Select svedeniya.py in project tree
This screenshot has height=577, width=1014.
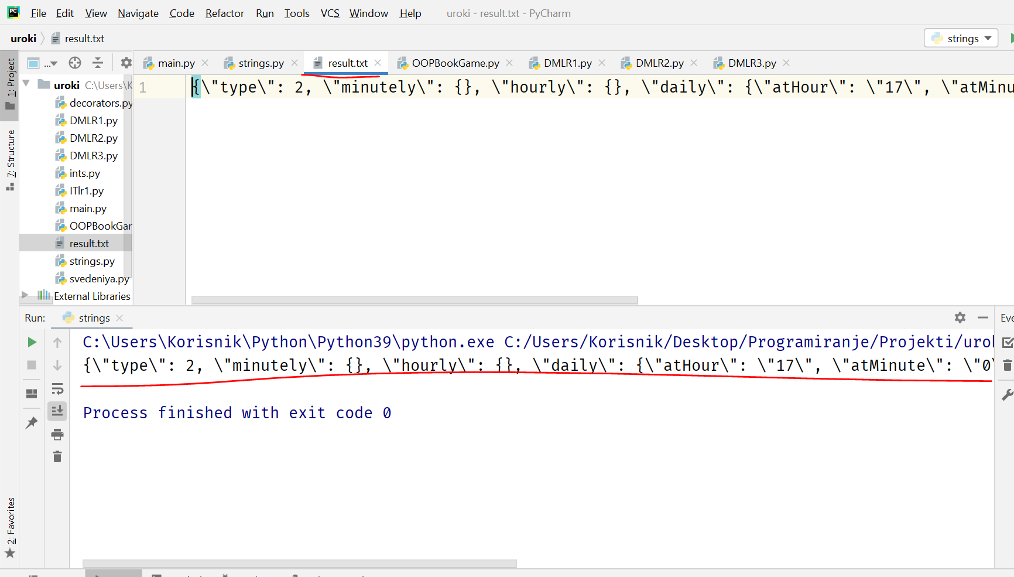76,279
